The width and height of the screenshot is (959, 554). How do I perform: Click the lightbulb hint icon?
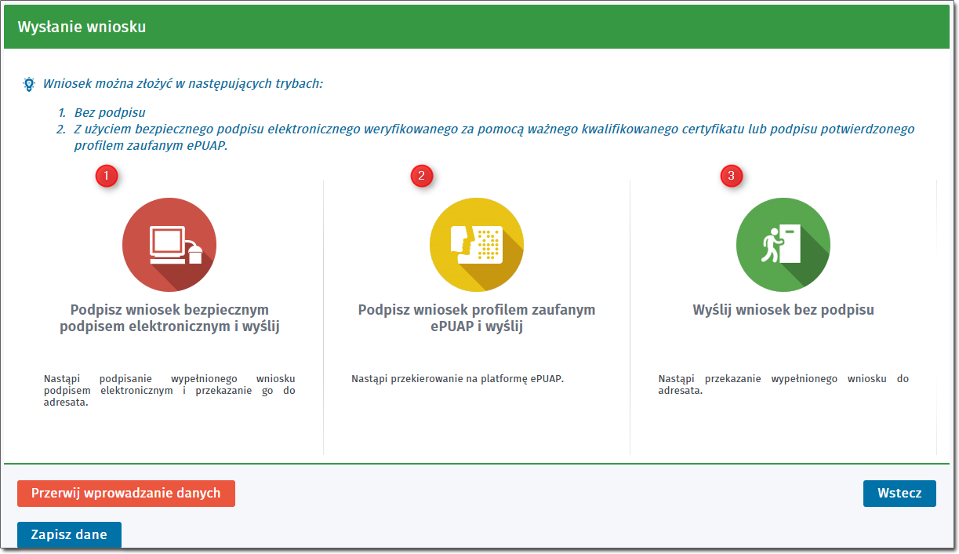[x=29, y=83]
